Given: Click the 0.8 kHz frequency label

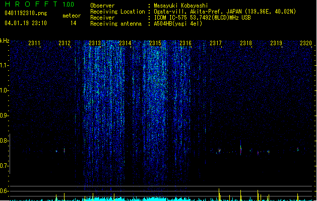Looking at the screenshot, I should (4, 141).
